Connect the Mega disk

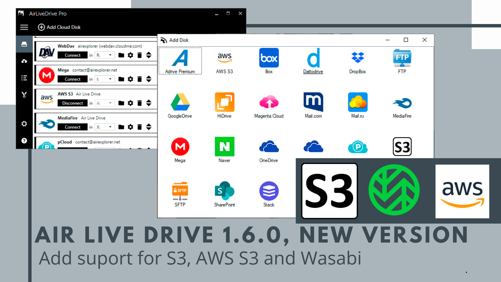[73, 79]
